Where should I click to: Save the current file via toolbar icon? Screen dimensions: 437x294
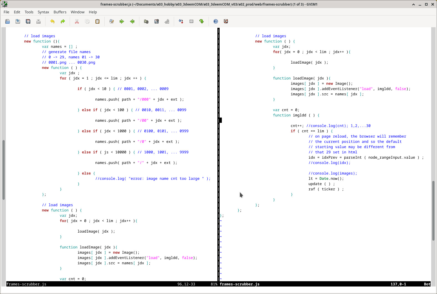(18, 21)
